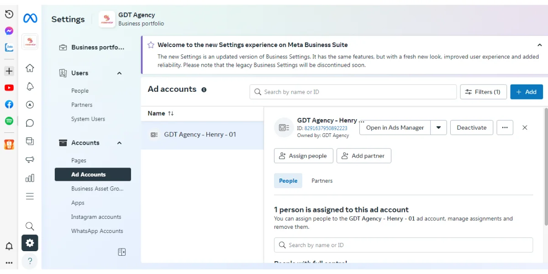Close the ad account details panel
The width and height of the screenshot is (548, 274).
point(525,127)
